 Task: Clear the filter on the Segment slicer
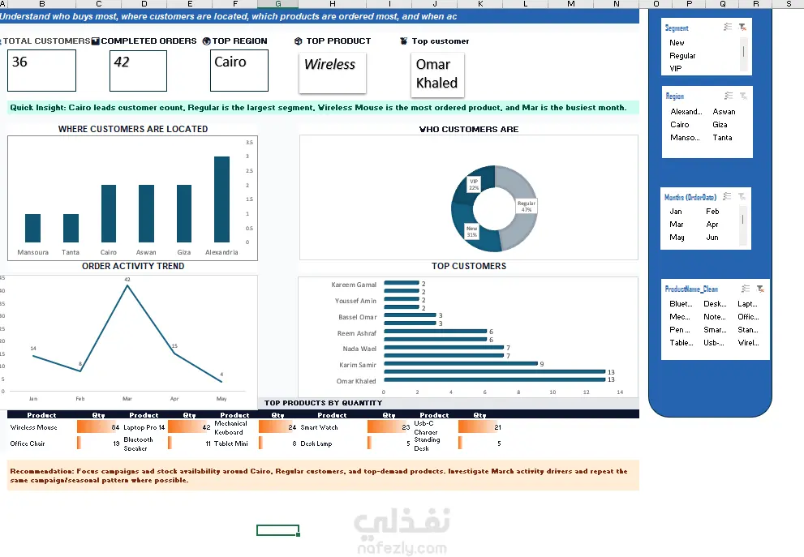tap(742, 27)
